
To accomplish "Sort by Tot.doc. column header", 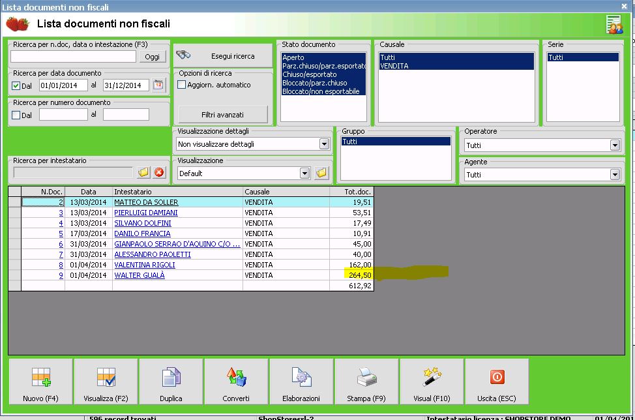I will point(351,192).
